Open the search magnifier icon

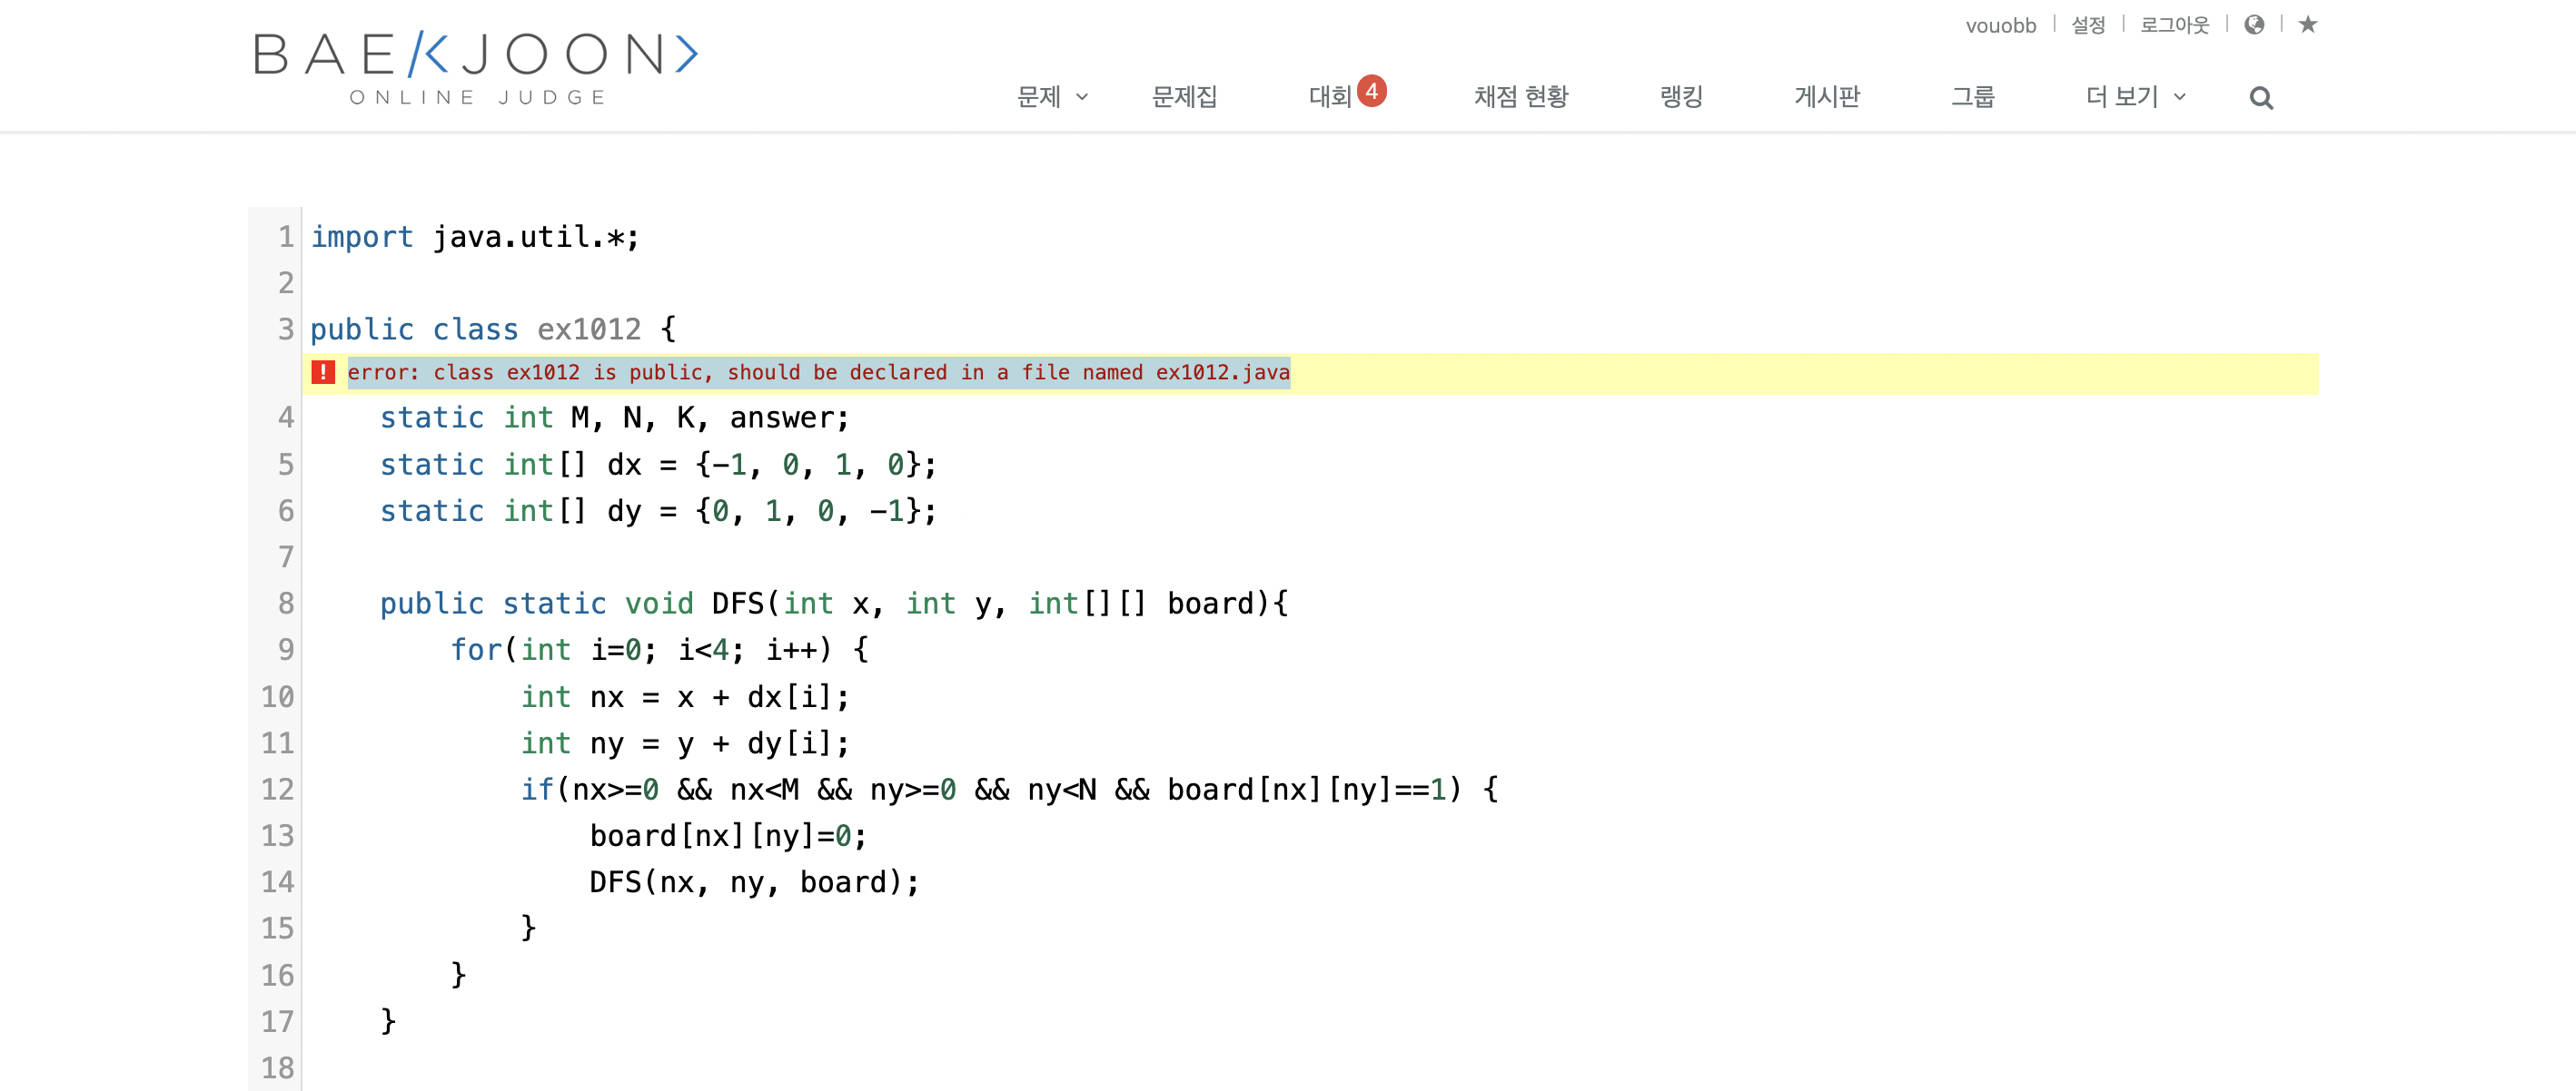point(2260,98)
